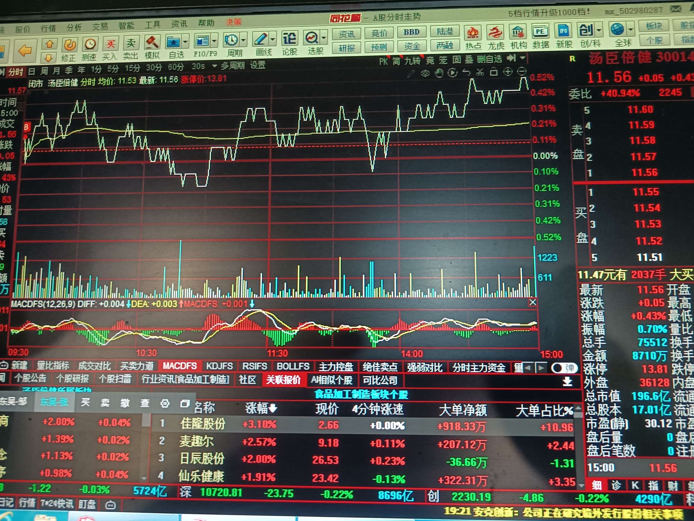This screenshot has width=694, height=521.
Task: Expand the F10/F9 dropdown arrow
Action: click(x=214, y=41)
